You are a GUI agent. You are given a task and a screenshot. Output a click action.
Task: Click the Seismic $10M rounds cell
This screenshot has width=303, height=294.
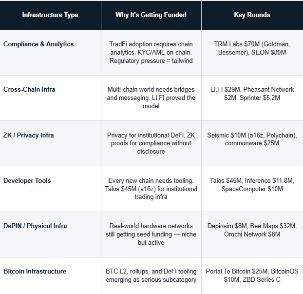point(252,139)
